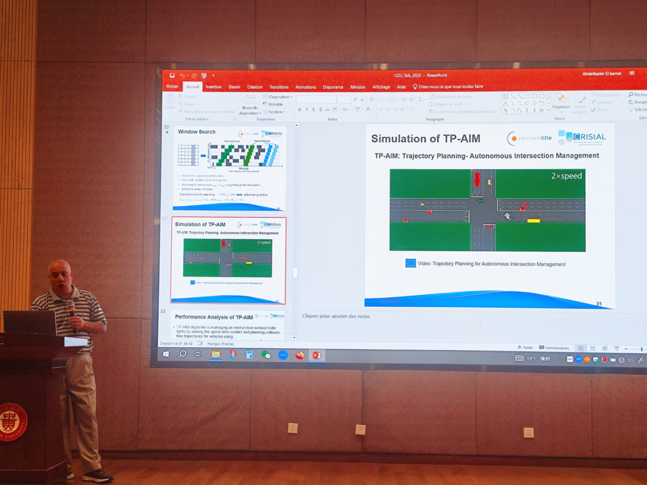This screenshot has height=485, width=647.
Task: Click the Rétablir button
Action: pos(274,104)
